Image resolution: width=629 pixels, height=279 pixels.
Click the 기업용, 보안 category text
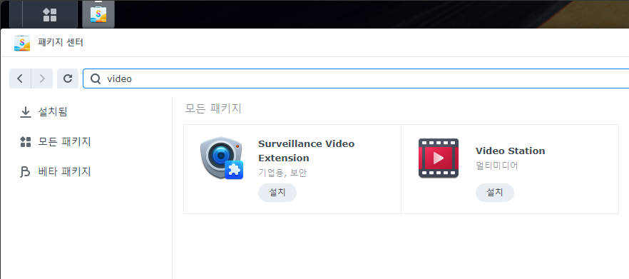point(282,173)
